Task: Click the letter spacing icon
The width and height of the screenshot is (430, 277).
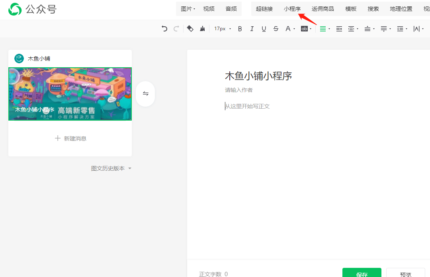Action: click(416, 29)
